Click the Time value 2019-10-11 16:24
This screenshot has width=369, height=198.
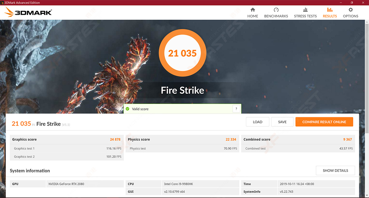point(297,184)
